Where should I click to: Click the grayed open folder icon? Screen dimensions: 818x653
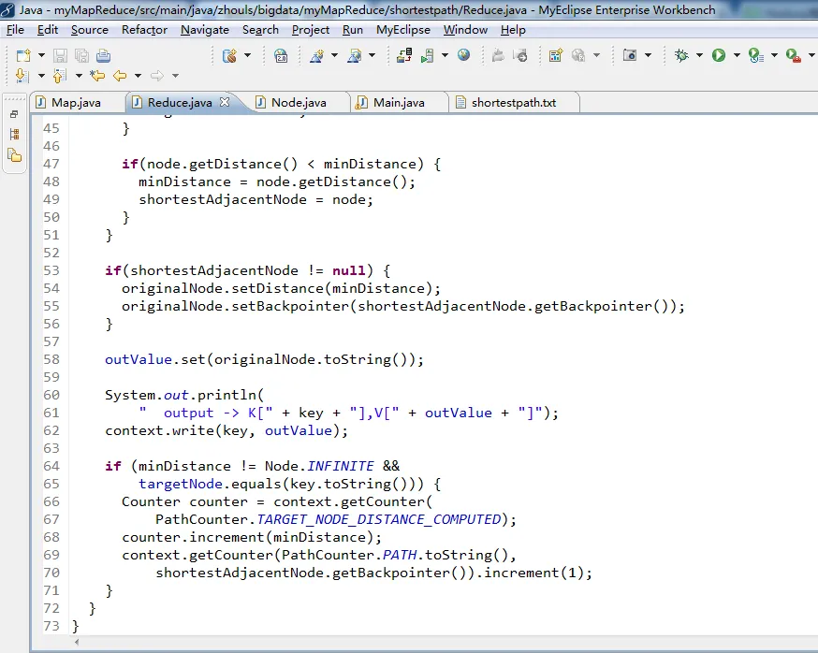pyautogui.click(x=498, y=55)
